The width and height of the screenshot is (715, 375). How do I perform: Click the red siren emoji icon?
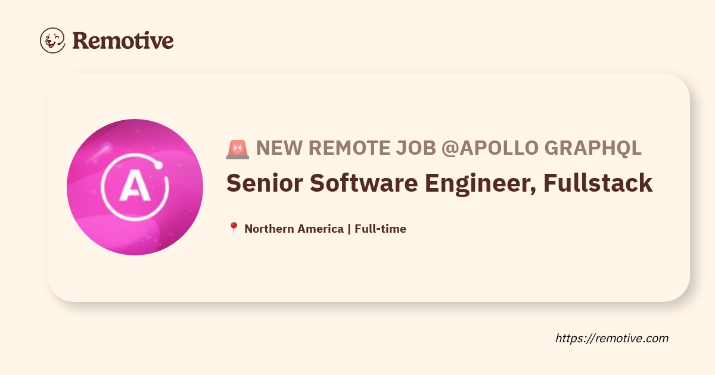[x=238, y=149]
